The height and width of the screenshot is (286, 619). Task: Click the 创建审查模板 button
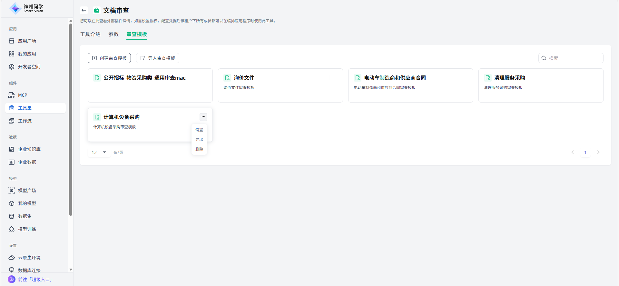[x=109, y=58]
